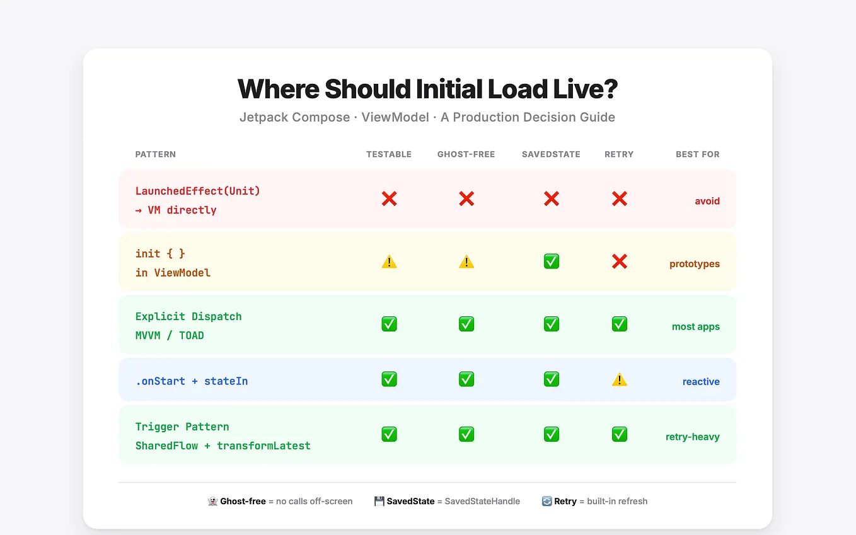Click the warning triangle under Ghost-Free for init

[x=466, y=261]
